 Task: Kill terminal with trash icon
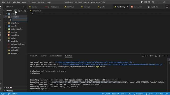(160, 56)
